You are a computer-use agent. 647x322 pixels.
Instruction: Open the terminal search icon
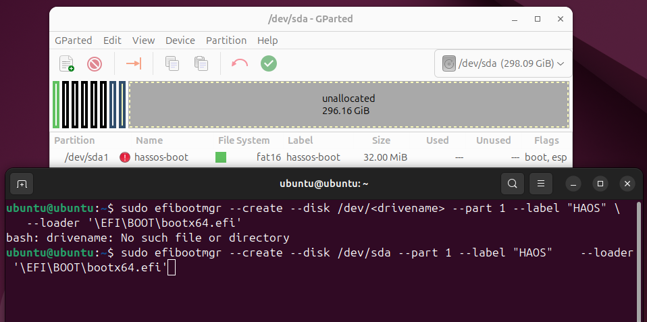click(x=513, y=184)
